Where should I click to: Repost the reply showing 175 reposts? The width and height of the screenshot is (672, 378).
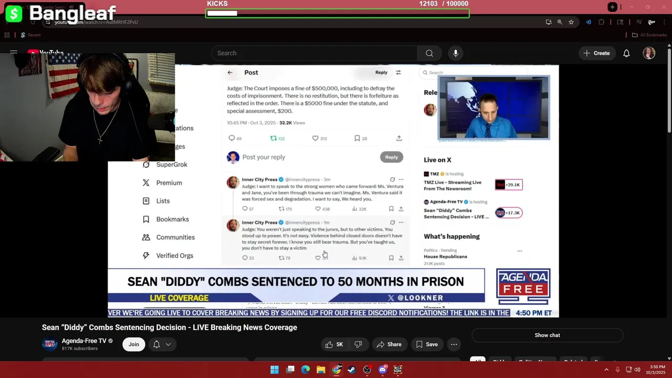click(x=285, y=209)
